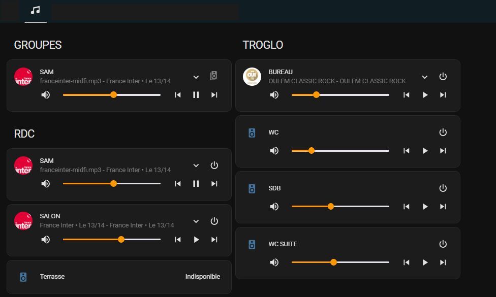Click speaker group icon in GROUPES SAM card
Image resolution: width=496 pixels, height=297 pixels.
pos(214,77)
